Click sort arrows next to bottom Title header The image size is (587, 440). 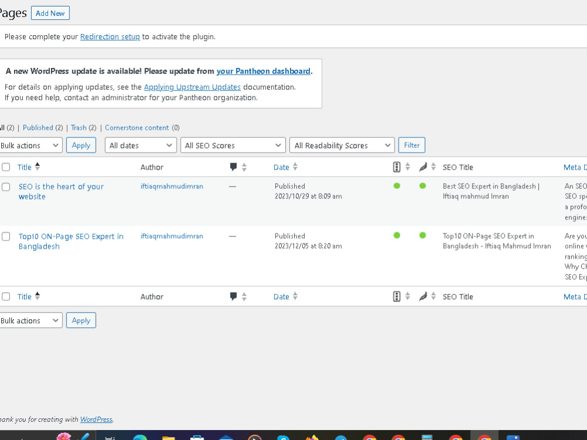[x=38, y=296]
